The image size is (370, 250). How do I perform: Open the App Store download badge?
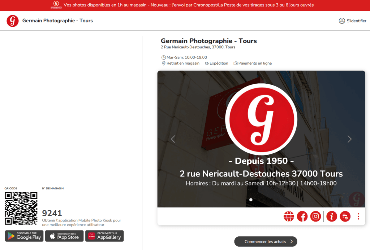(x=64, y=236)
